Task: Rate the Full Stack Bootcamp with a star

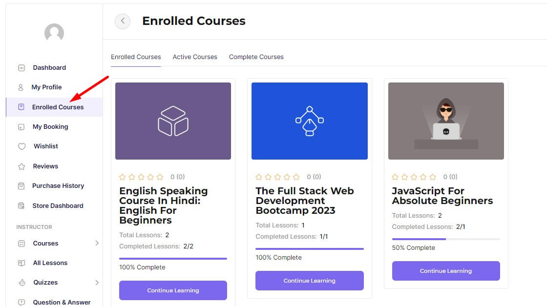Action: (258, 177)
